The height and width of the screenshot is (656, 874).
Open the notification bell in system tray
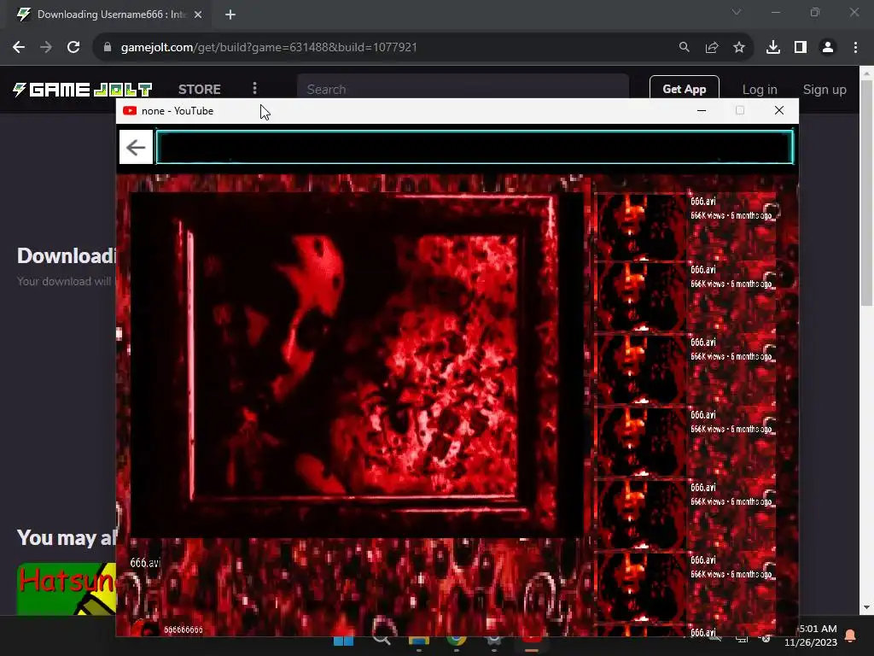(850, 635)
